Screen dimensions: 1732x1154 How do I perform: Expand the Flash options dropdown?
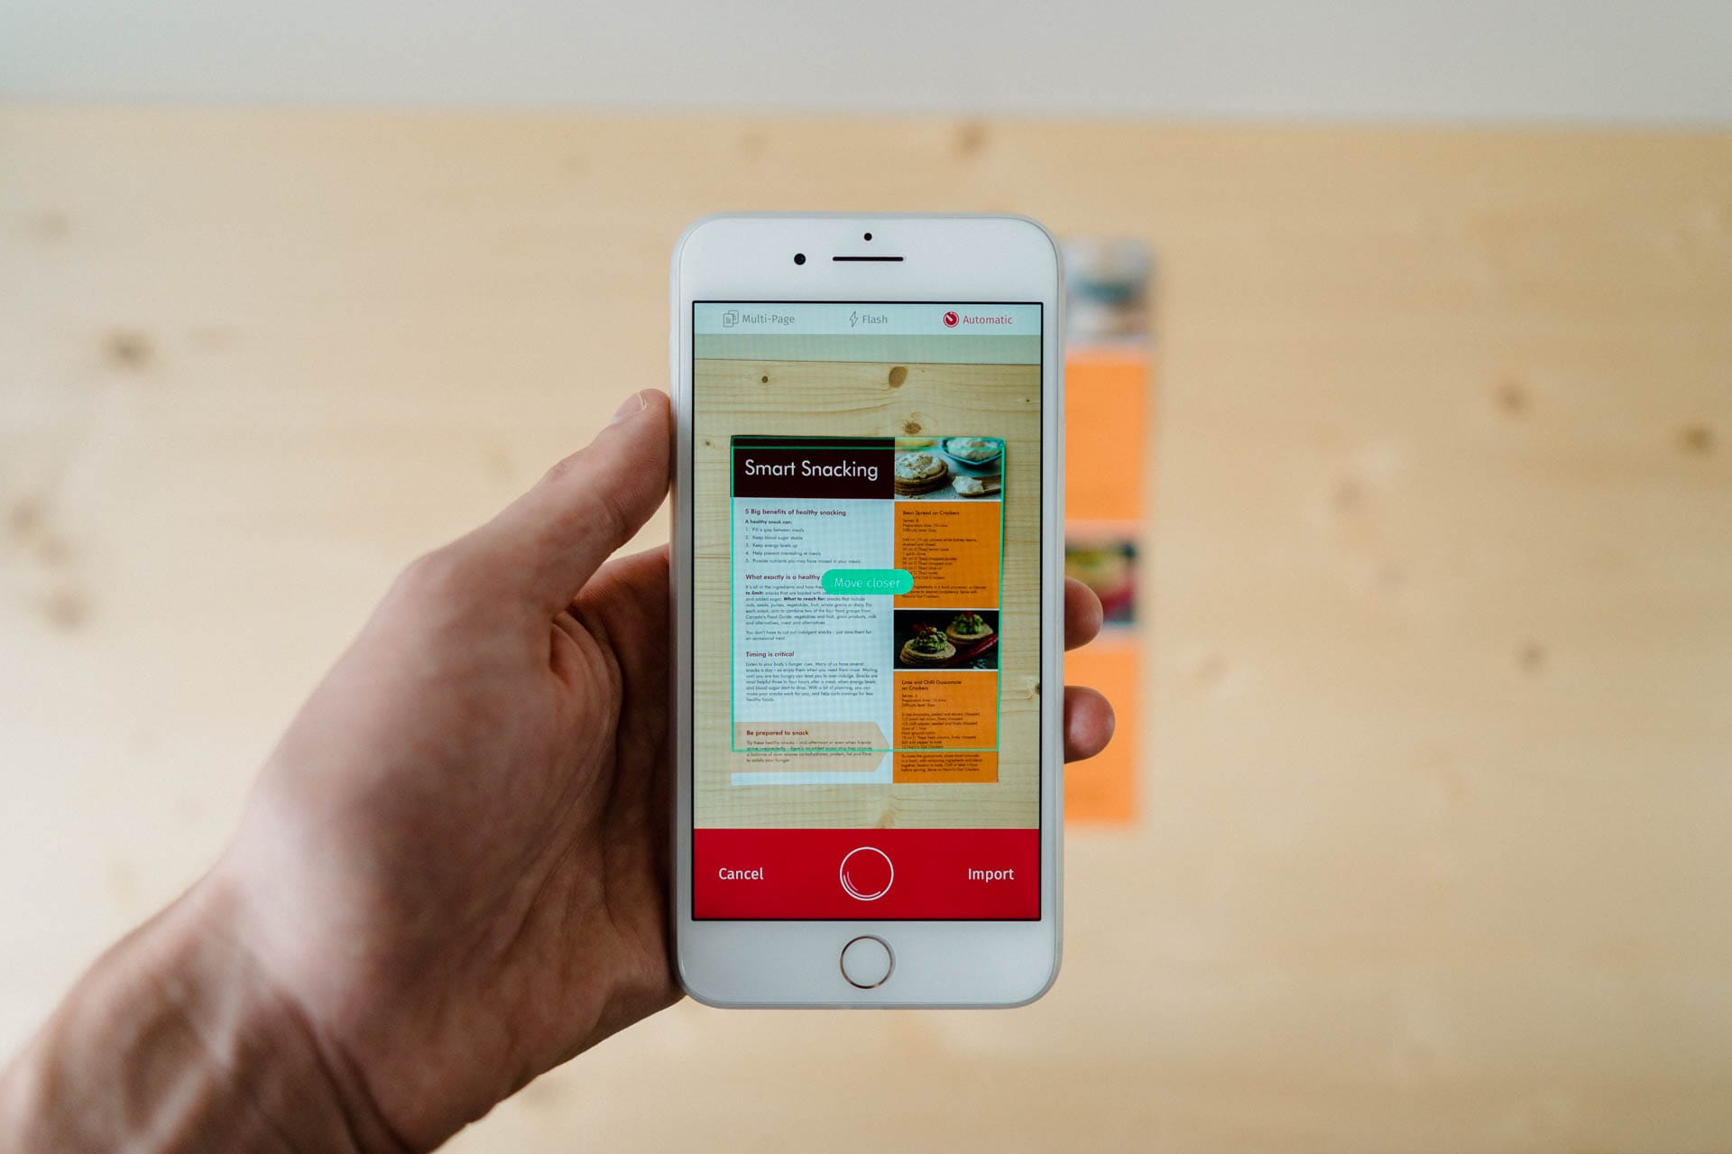pos(865,319)
